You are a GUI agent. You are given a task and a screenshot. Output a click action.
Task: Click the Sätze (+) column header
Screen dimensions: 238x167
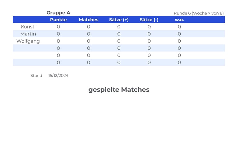click(119, 20)
